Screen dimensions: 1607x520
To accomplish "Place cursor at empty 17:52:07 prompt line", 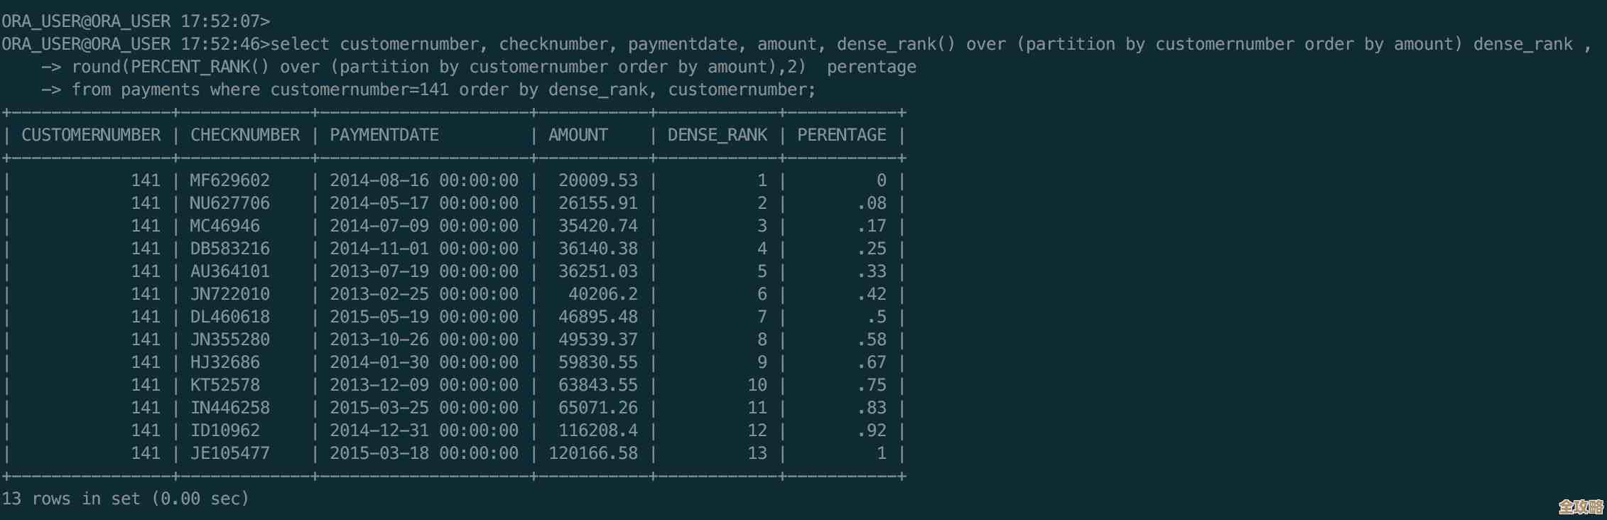I will click(135, 21).
